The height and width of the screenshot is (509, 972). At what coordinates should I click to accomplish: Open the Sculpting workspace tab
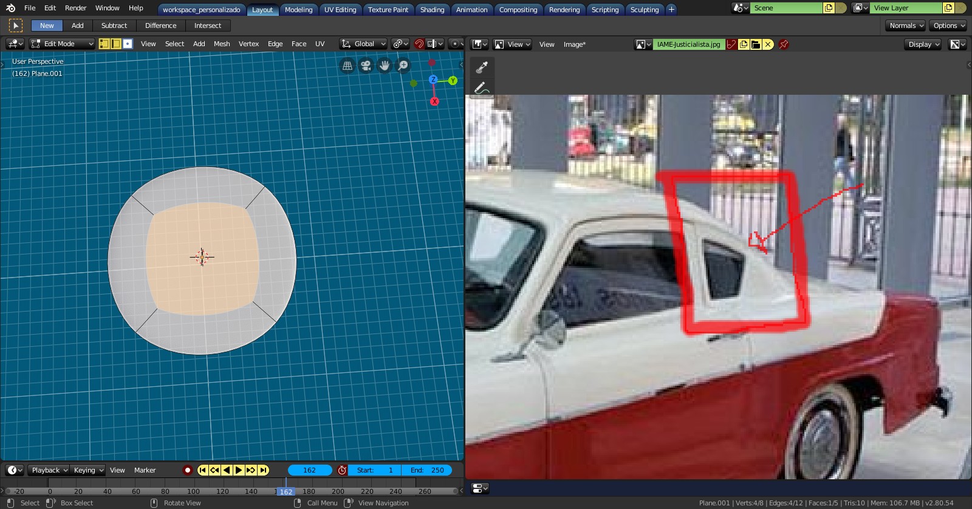tap(645, 10)
